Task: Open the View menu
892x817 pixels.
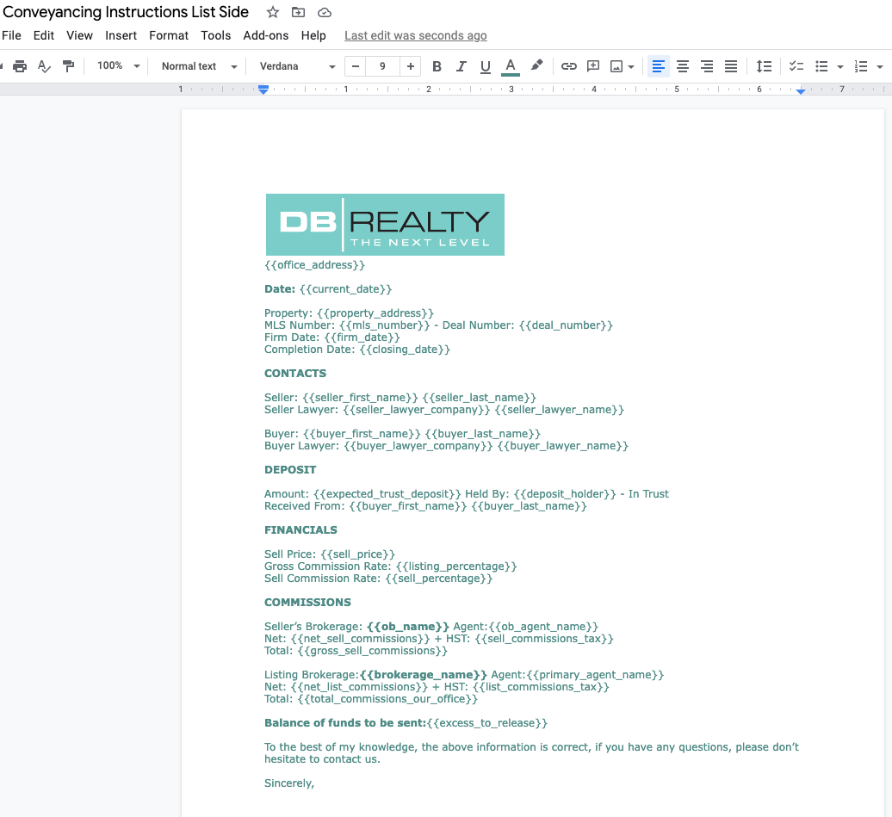Action: pos(79,35)
